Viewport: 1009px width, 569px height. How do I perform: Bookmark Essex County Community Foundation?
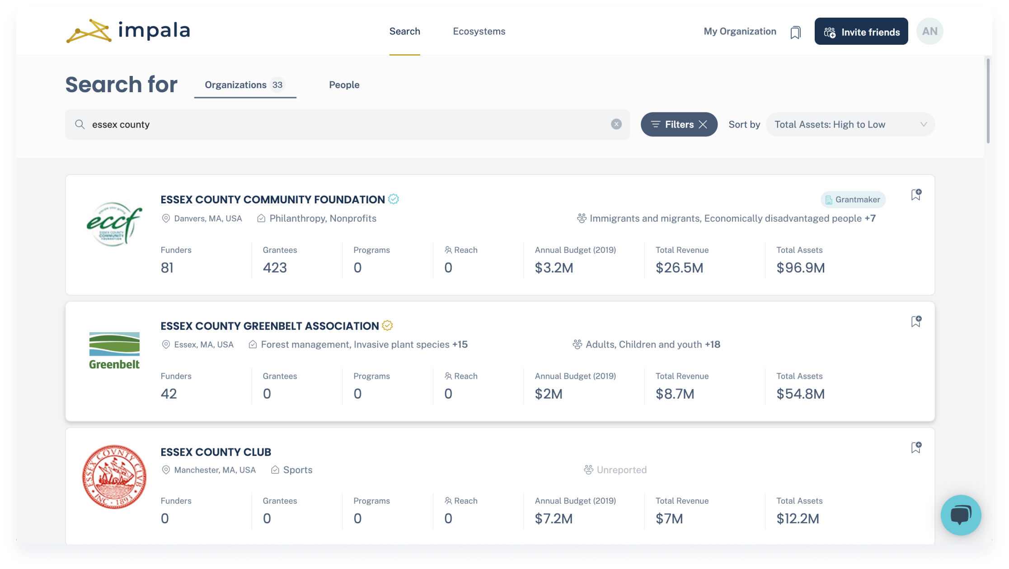915,195
